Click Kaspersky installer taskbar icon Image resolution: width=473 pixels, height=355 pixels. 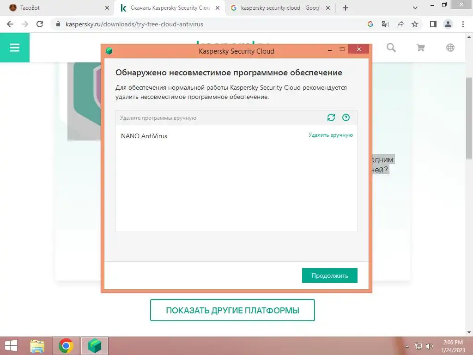tap(94, 346)
